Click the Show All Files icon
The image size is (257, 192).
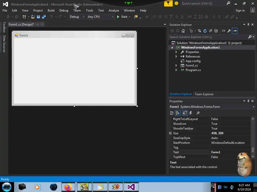(216, 31)
